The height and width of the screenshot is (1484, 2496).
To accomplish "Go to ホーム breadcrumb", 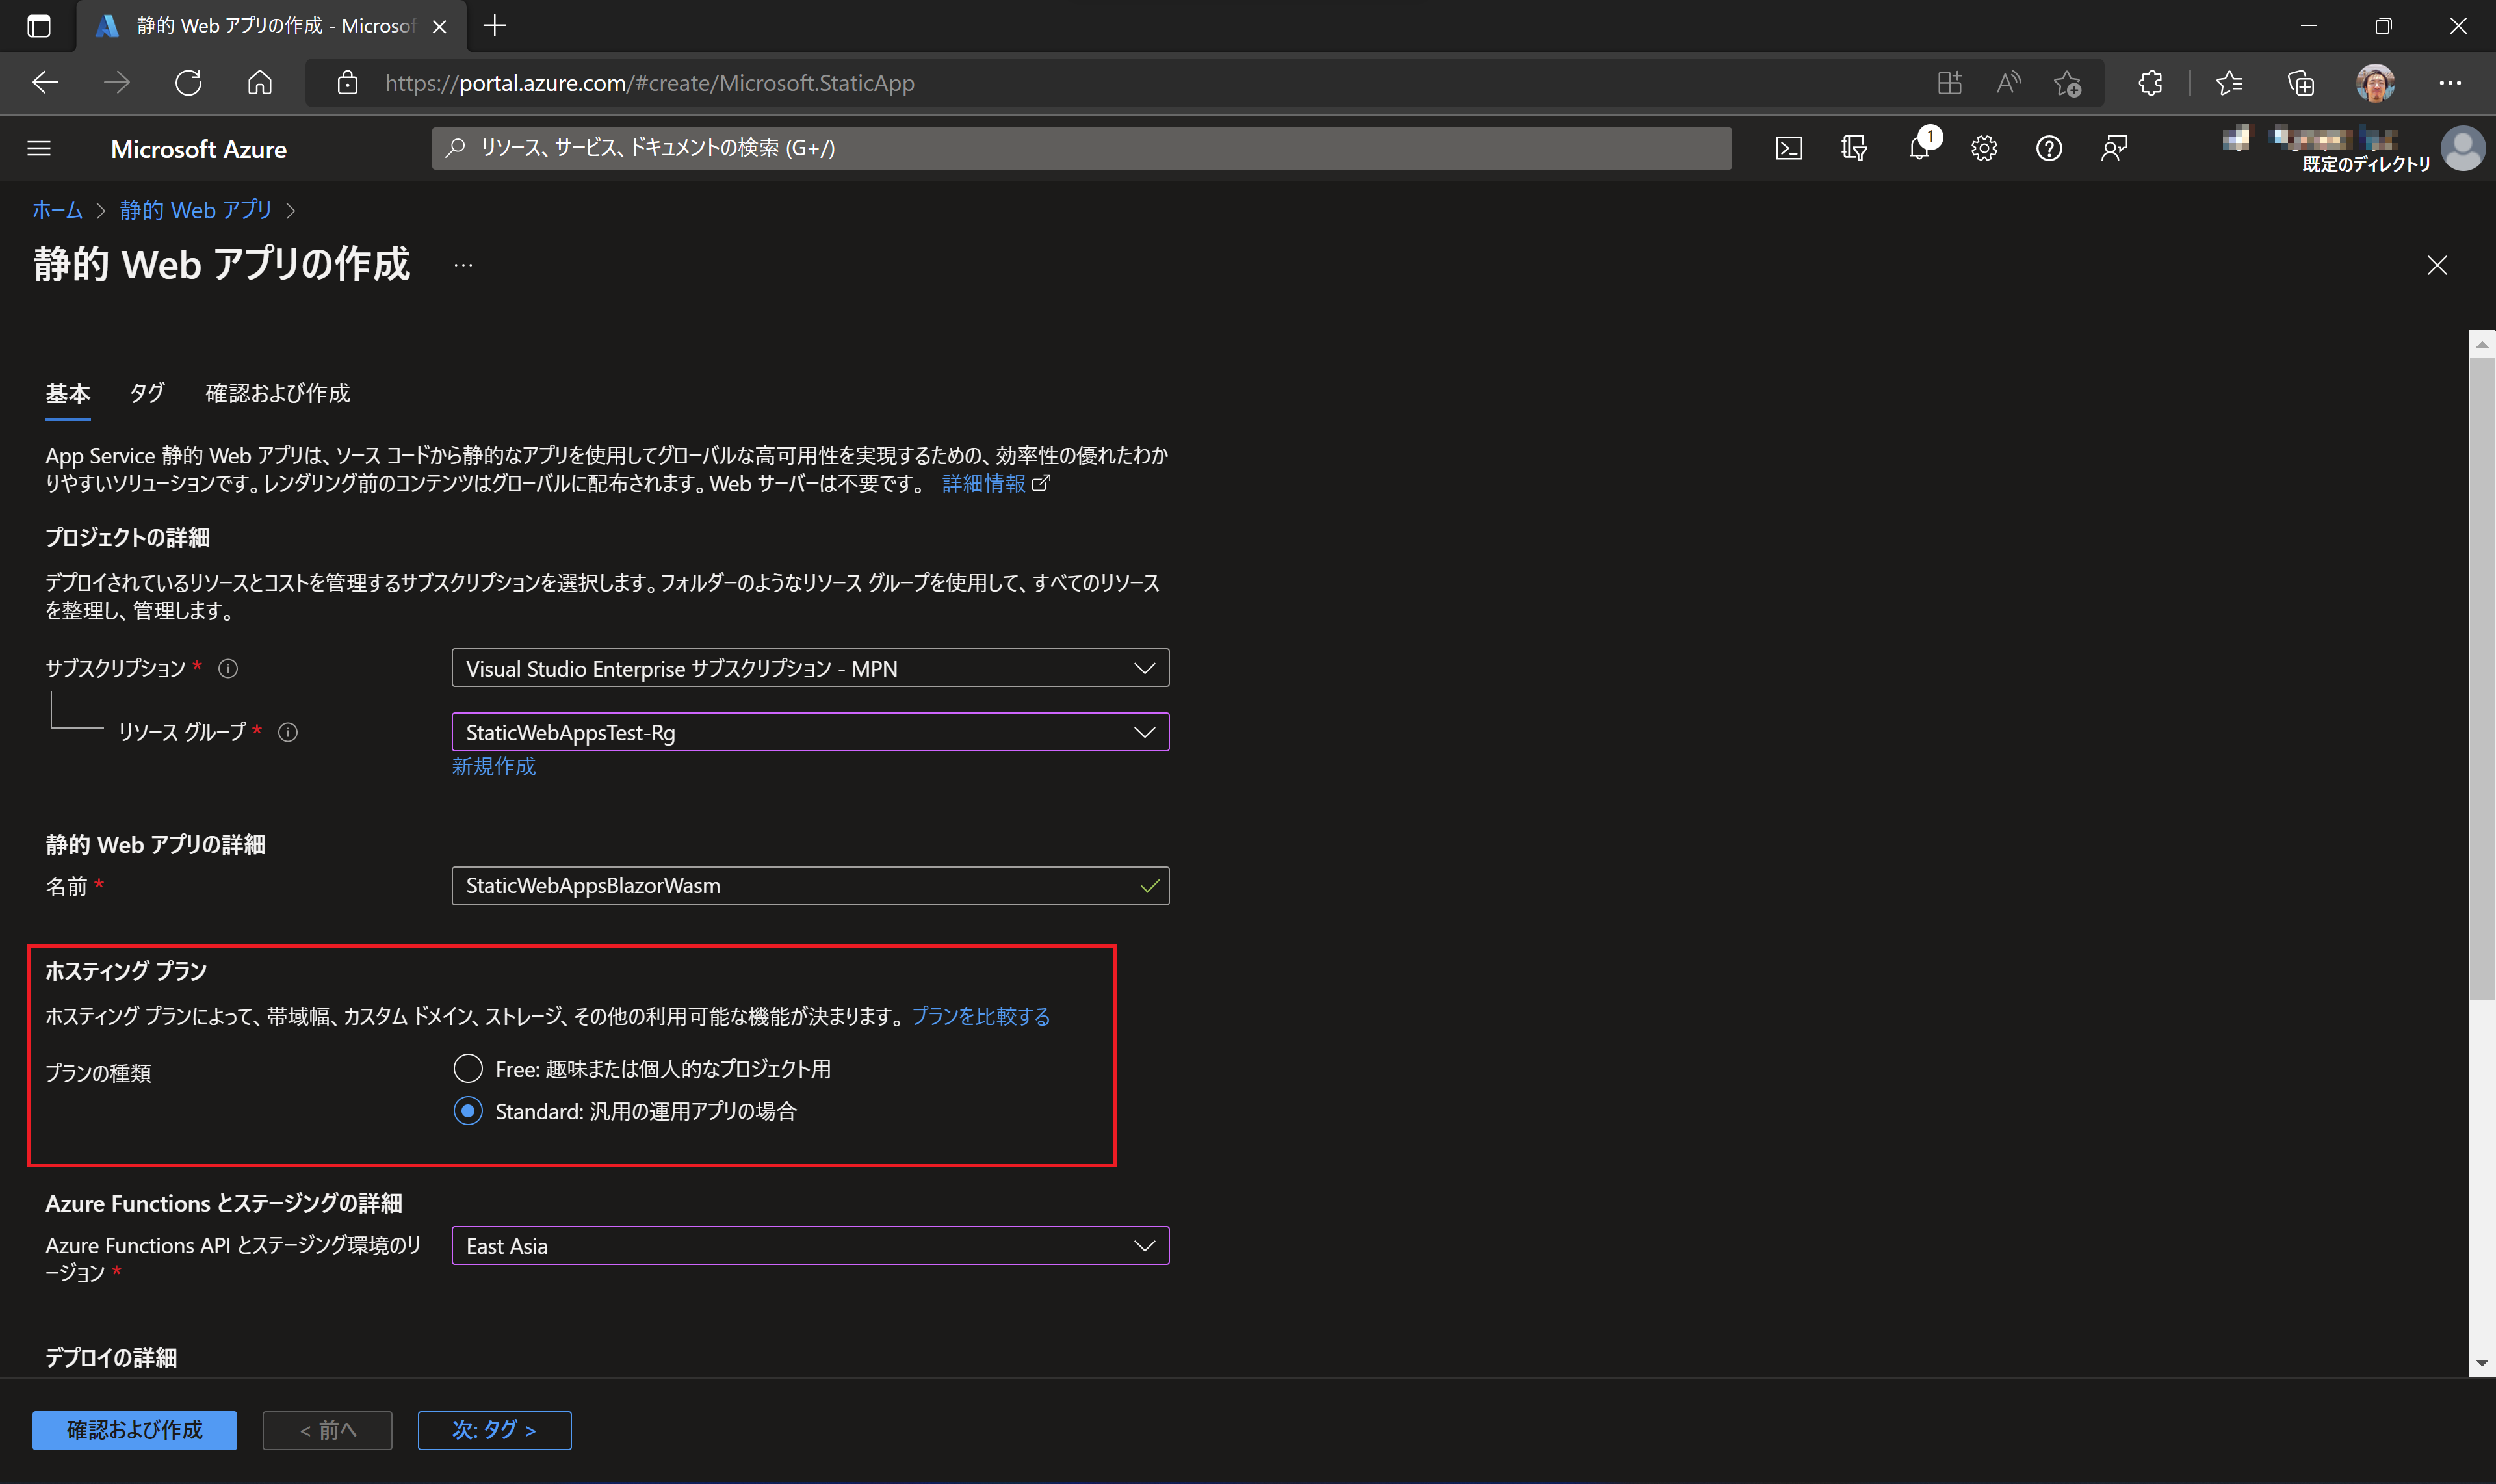I will coord(57,209).
